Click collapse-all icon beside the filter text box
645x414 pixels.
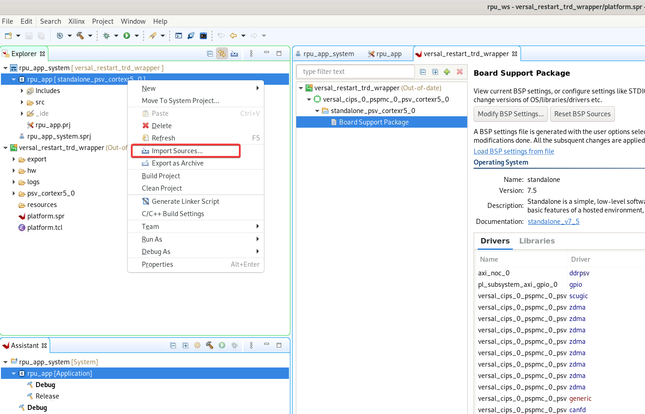tap(423, 72)
